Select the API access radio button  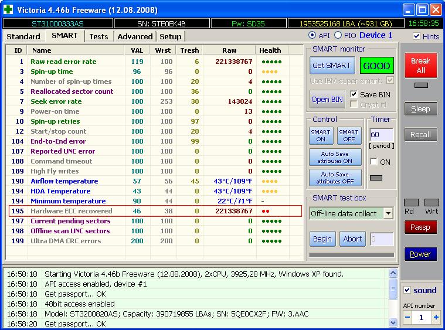pyautogui.click(x=312, y=35)
